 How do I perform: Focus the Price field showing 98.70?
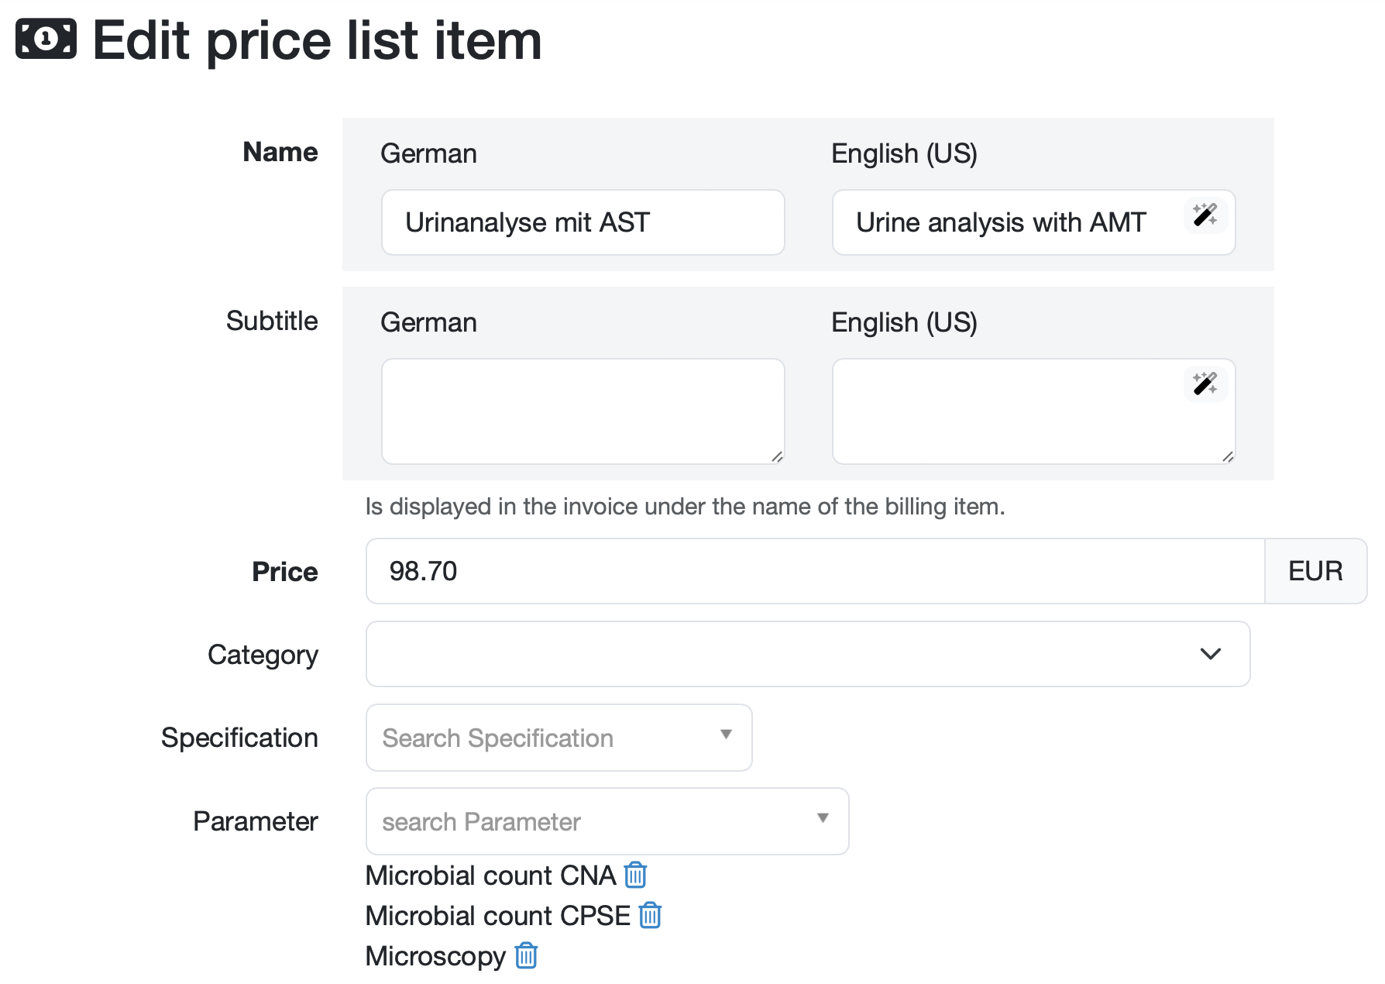(x=697, y=571)
